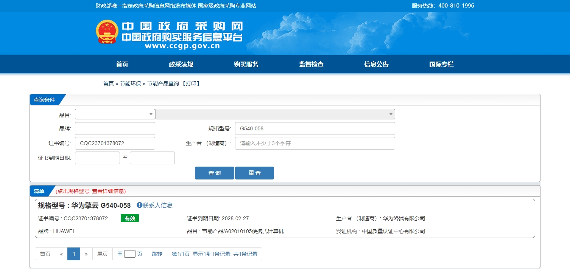Click the previous page « button
Image resolution: width=570 pixels, height=269 pixels.
61,254
